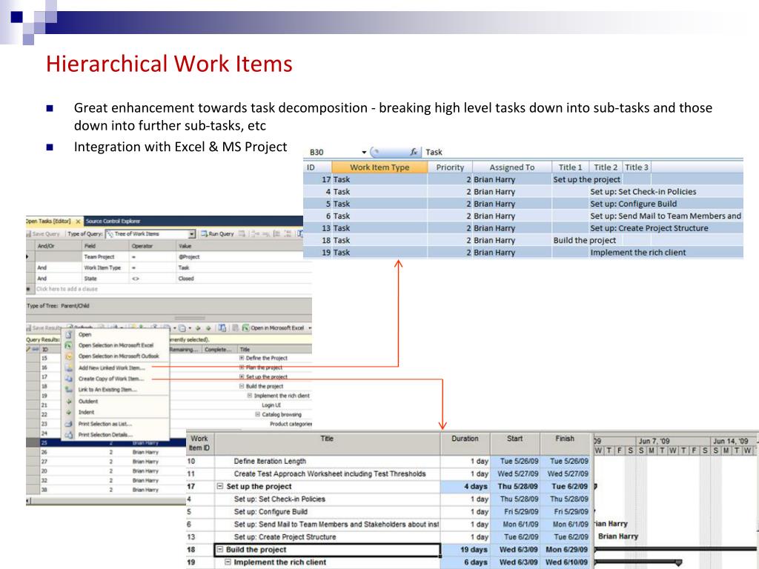Select Outdent in context menu

click(115, 401)
